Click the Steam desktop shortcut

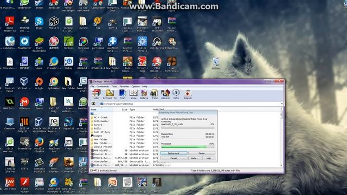[39, 4]
